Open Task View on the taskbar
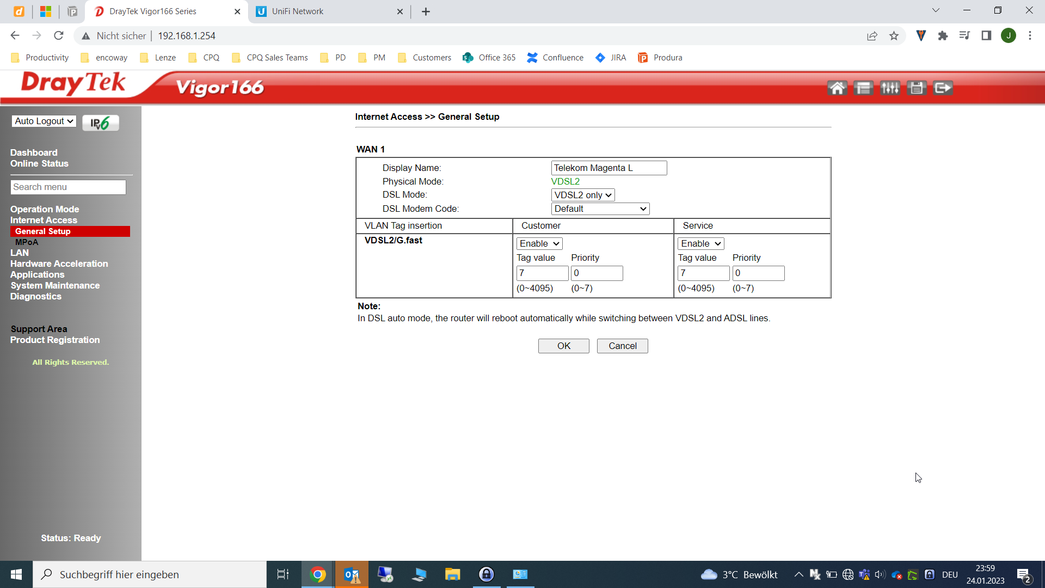The image size is (1045, 588). pyautogui.click(x=283, y=574)
